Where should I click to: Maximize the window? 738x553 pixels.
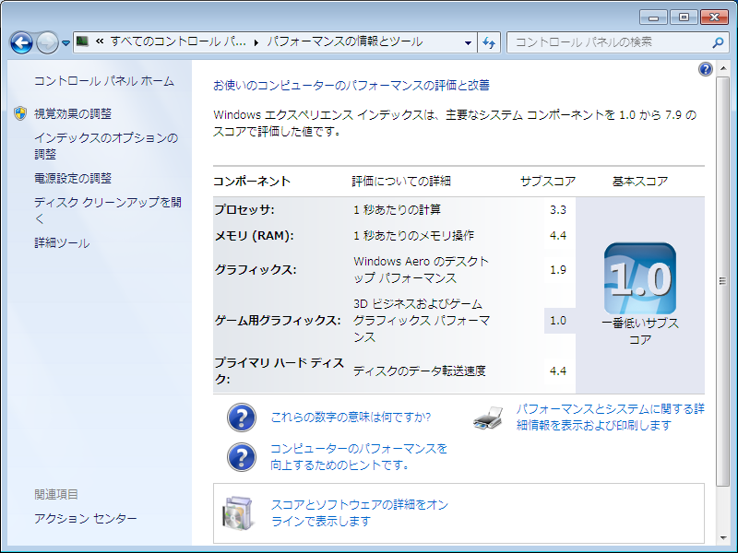(x=684, y=18)
